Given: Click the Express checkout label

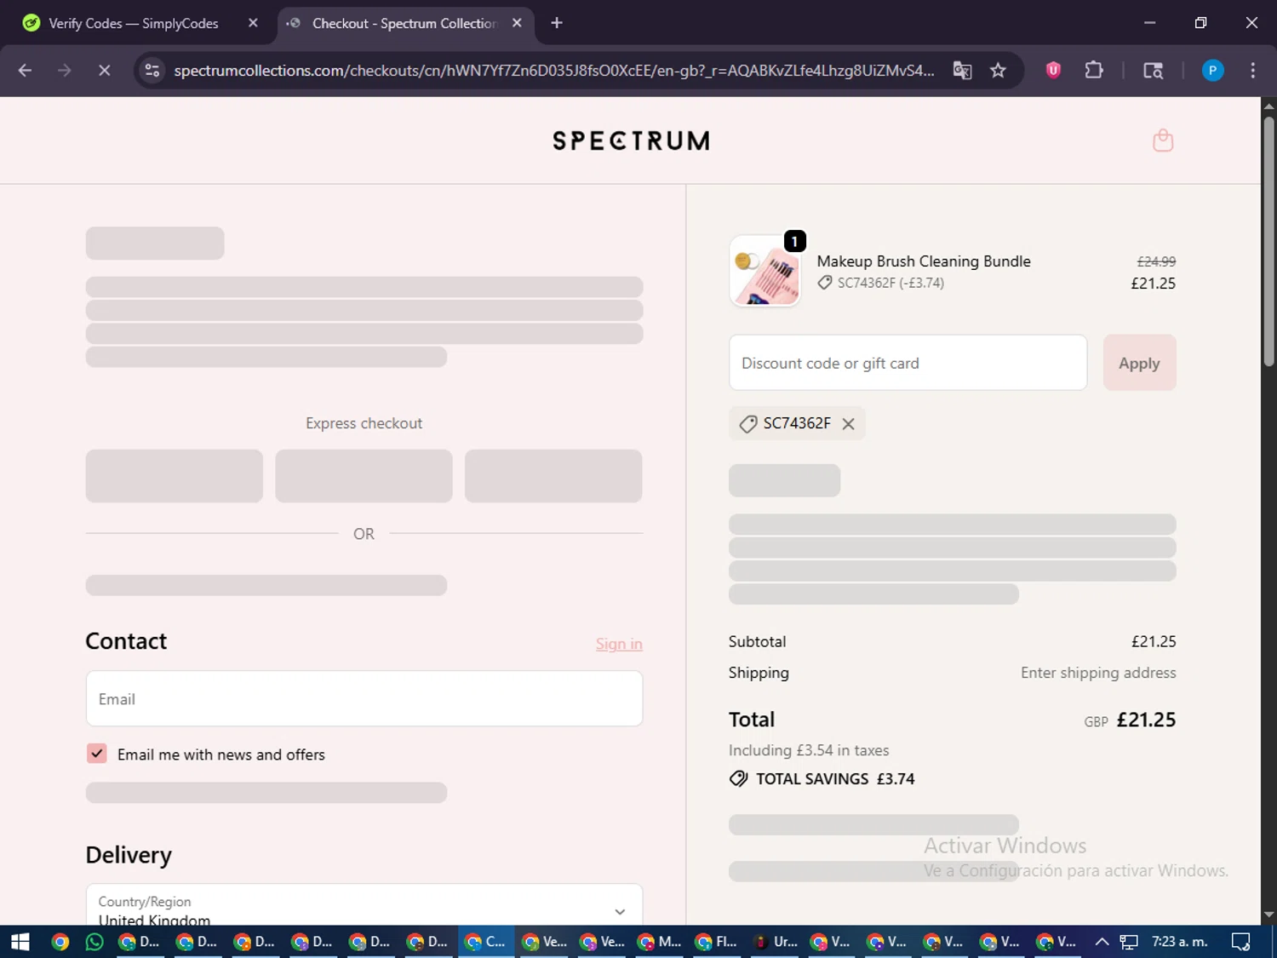Looking at the screenshot, I should pyautogui.click(x=364, y=423).
